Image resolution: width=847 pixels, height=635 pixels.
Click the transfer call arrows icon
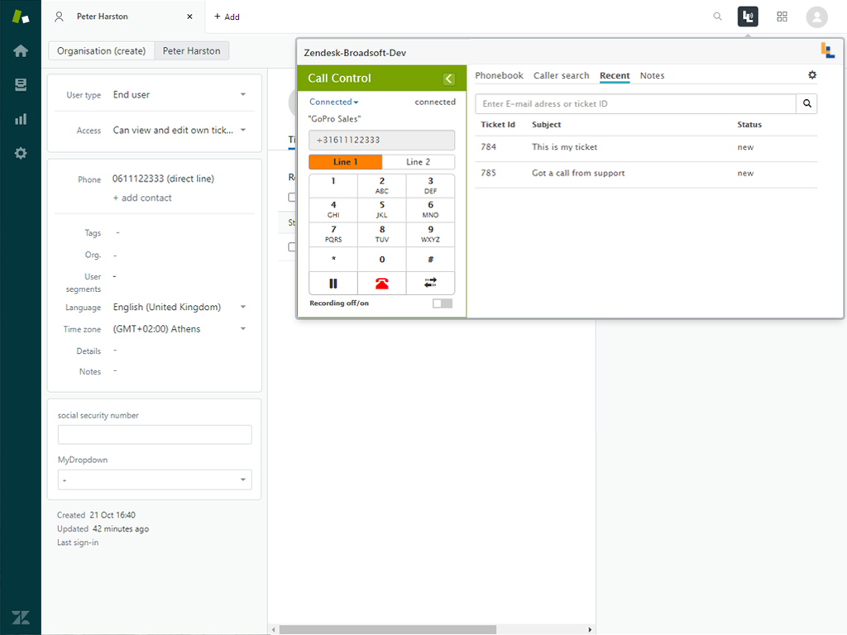[x=430, y=283]
